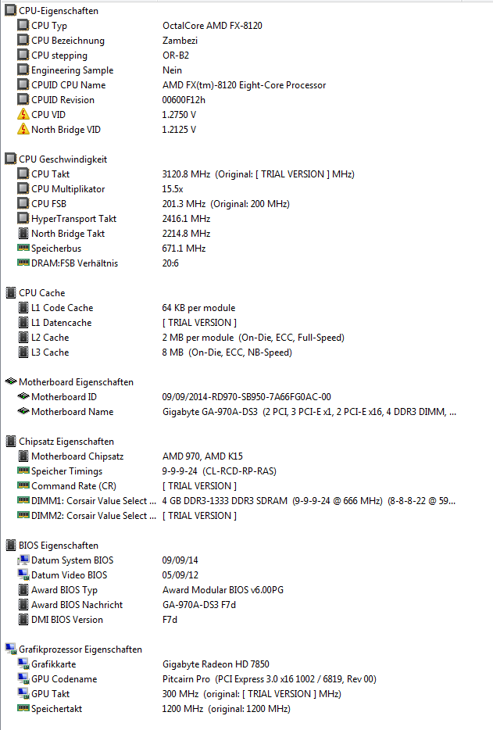Viewport: 493px width, 730px height.
Task: Click the 09/09/14 BIOS date value
Action: pyautogui.click(x=180, y=560)
